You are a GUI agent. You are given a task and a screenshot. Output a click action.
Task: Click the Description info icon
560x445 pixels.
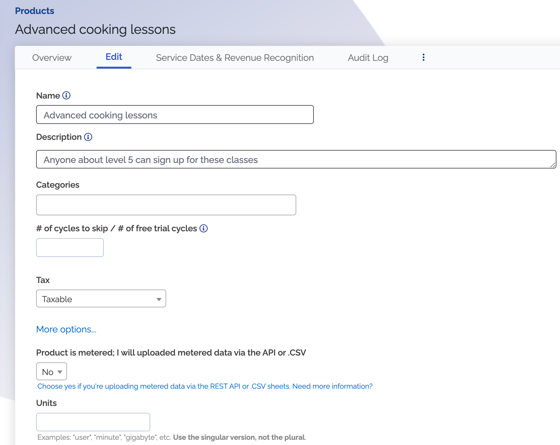tap(88, 137)
